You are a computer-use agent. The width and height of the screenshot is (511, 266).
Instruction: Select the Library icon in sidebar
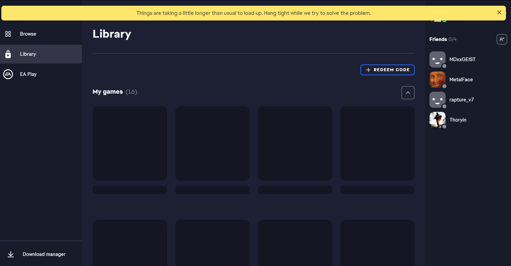(8, 54)
